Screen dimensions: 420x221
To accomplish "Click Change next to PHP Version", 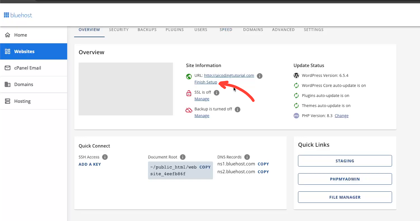I will tap(342, 116).
